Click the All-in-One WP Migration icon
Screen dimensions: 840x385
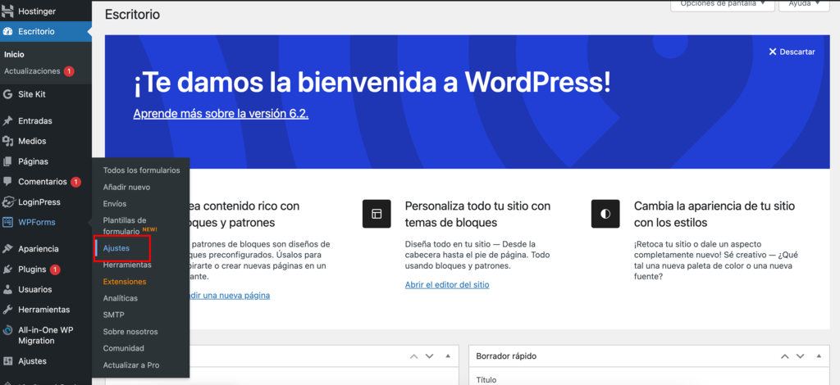click(7, 330)
